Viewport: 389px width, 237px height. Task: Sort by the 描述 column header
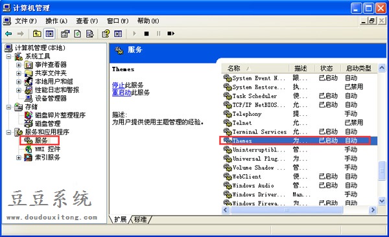(302, 68)
